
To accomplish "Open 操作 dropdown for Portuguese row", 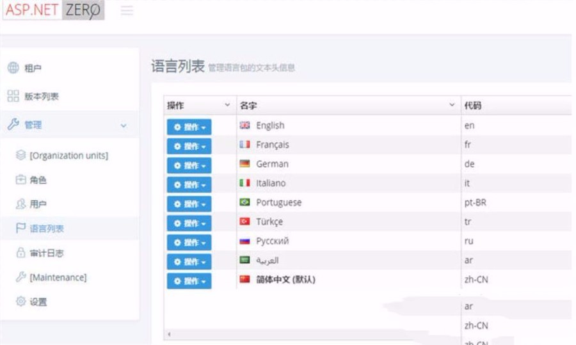I will pos(189,204).
